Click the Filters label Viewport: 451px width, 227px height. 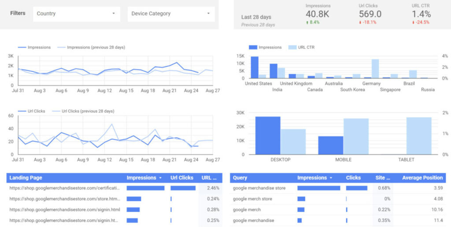coord(18,13)
